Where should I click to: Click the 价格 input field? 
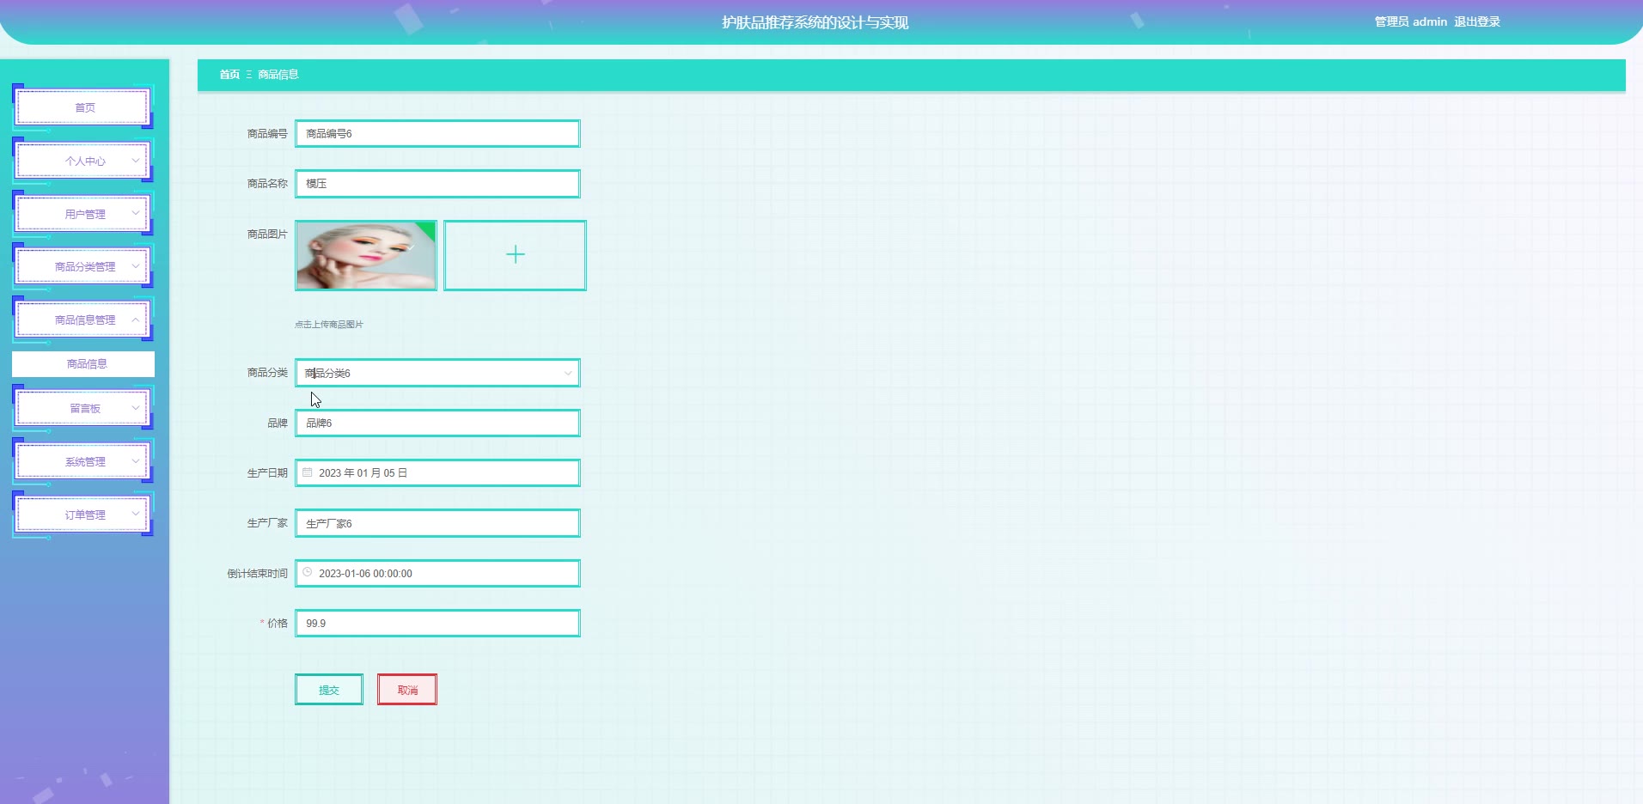point(437,624)
